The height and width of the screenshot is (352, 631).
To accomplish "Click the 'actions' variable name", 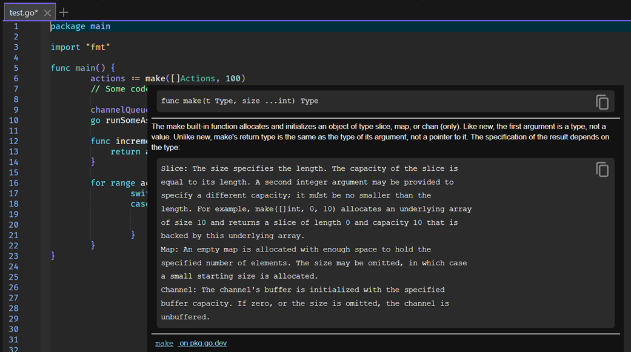I will pos(108,78).
